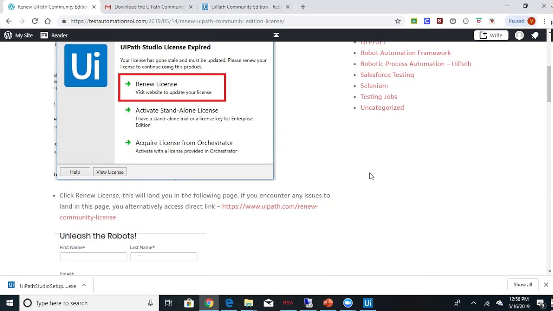Open the WordPress My Site menu

coord(18,35)
